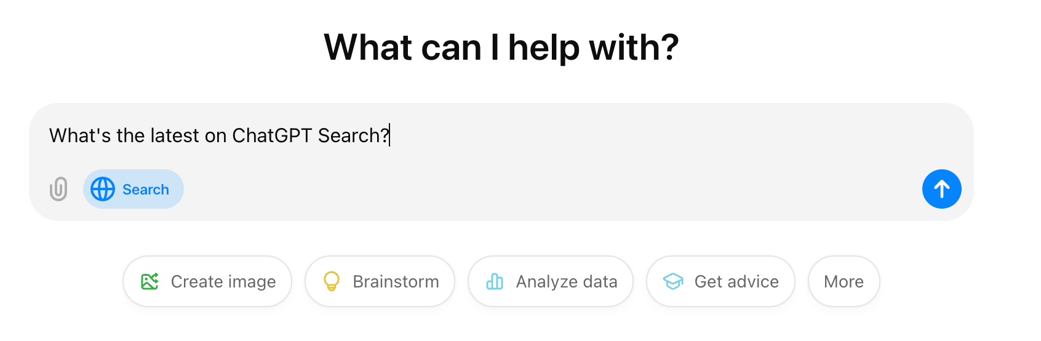
Task: Click the Get advice graduation cap icon
Action: (673, 281)
